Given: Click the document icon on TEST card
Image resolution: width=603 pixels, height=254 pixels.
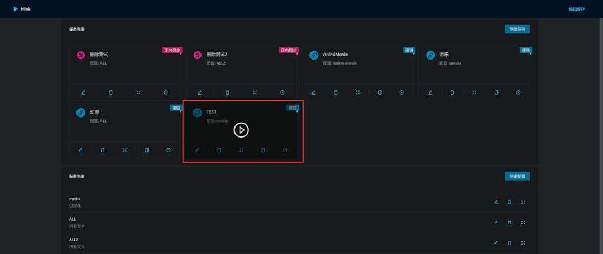Looking at the screenshot, I should [x=263, y=150].
